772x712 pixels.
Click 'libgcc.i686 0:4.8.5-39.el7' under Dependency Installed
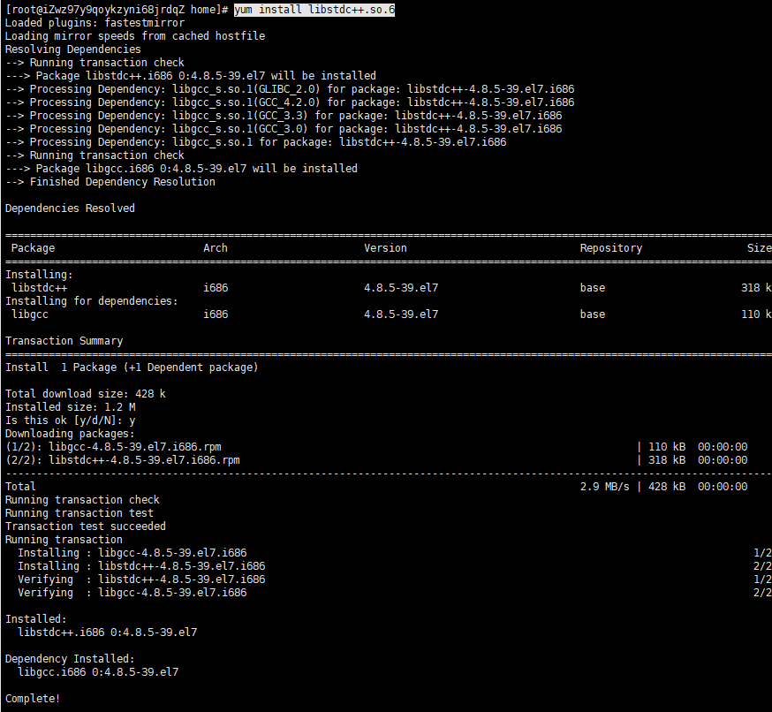pos(98,672)
